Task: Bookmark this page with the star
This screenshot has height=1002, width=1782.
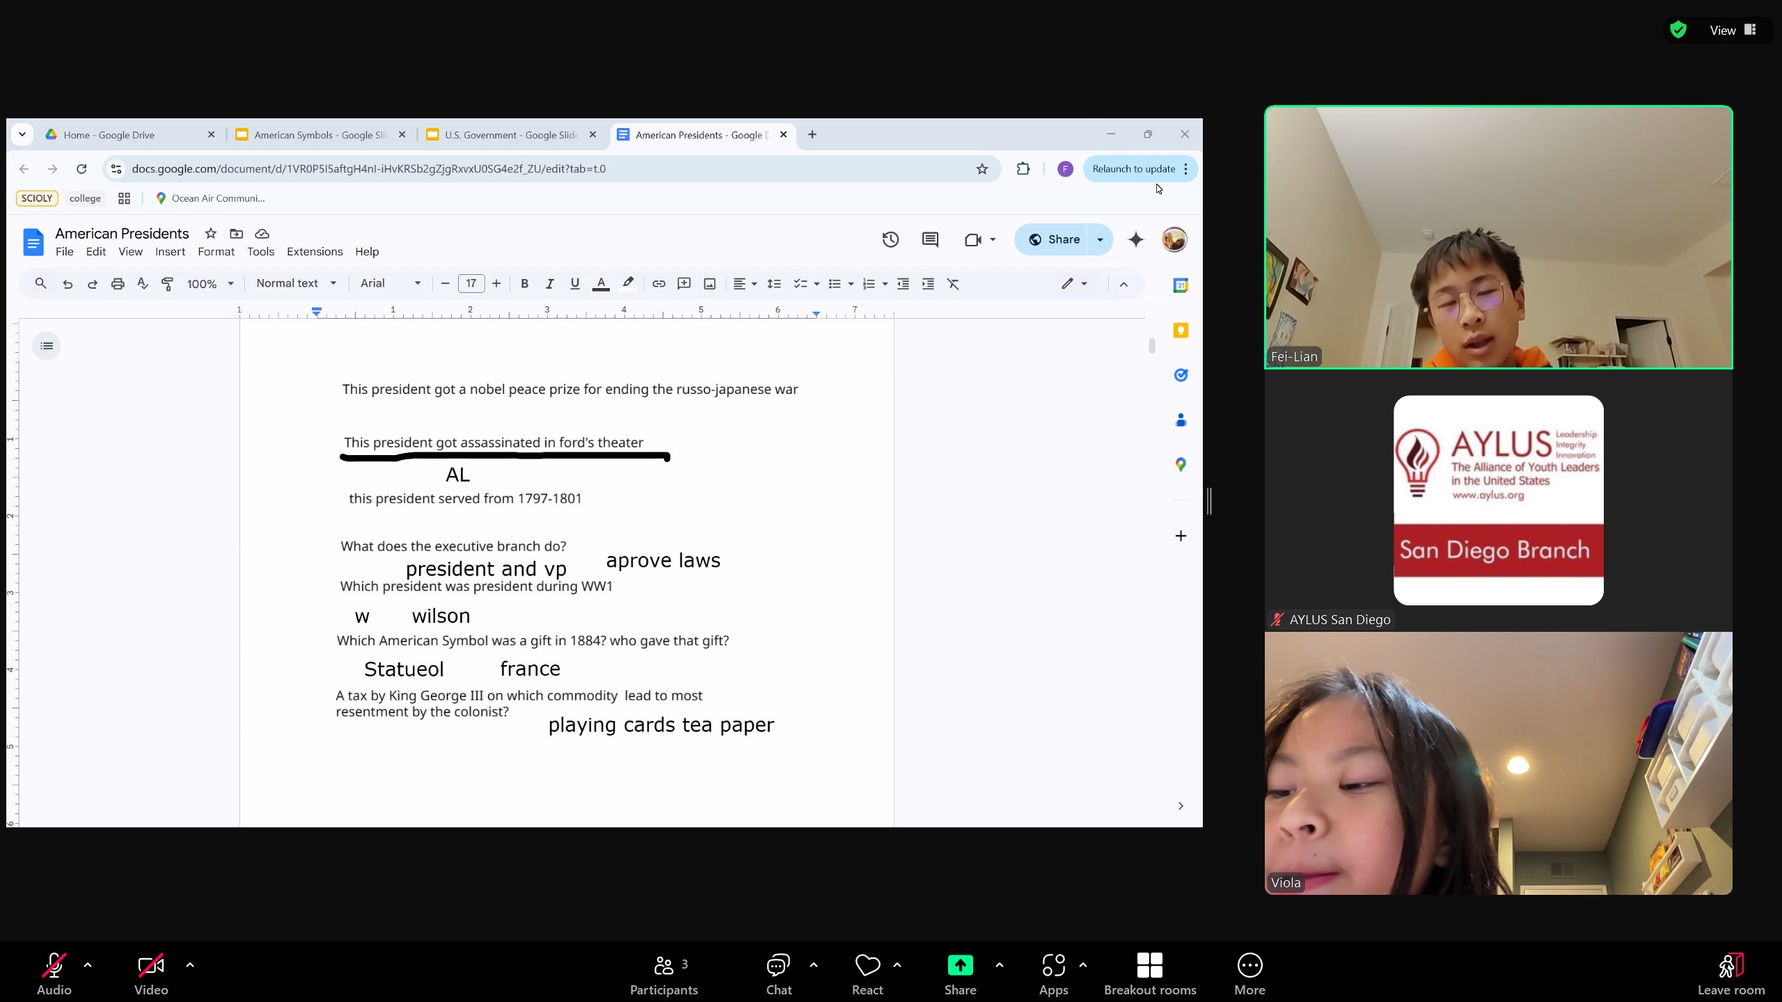Action: 981,169
